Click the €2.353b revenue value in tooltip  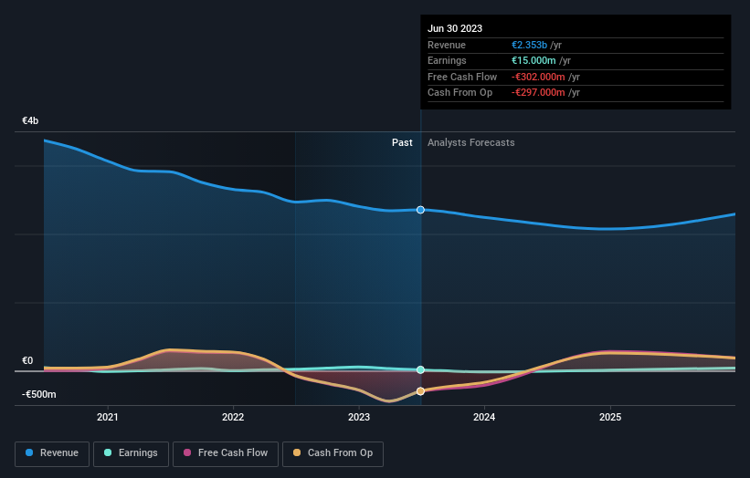pos(529,45)
